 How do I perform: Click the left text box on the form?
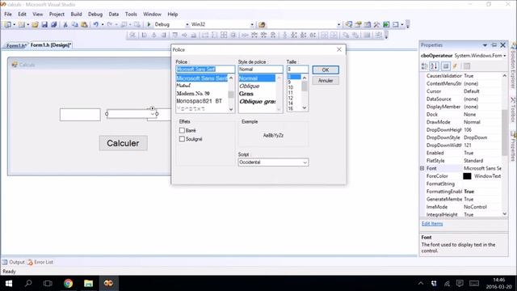coord(80,115)
